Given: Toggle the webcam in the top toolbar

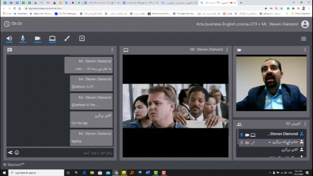Looking at the screenshot, I should [x=38, y=38].
